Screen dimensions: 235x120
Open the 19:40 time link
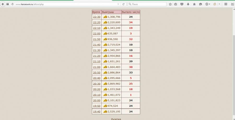[97, 112]
